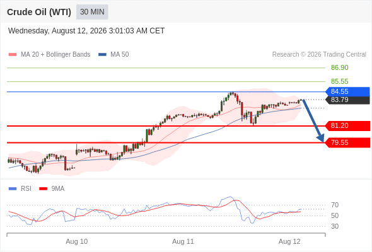Viewport: 372px width, 252px height.
Task: Click the pink MA 20 color swatch
Action: tap(13, 55)
